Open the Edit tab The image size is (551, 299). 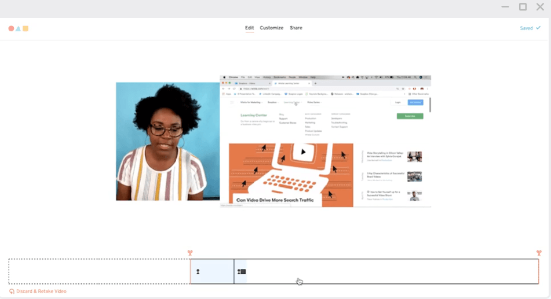coord(249,28)
